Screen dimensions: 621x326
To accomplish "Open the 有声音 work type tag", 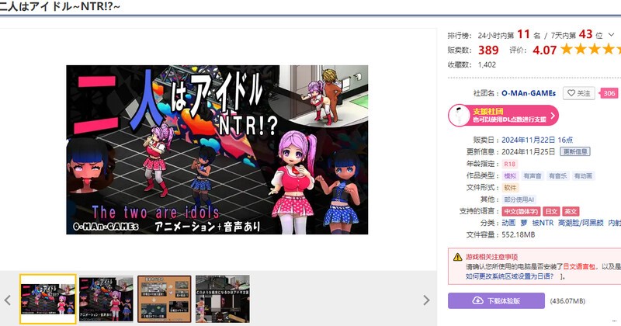I will click(533, 176).
